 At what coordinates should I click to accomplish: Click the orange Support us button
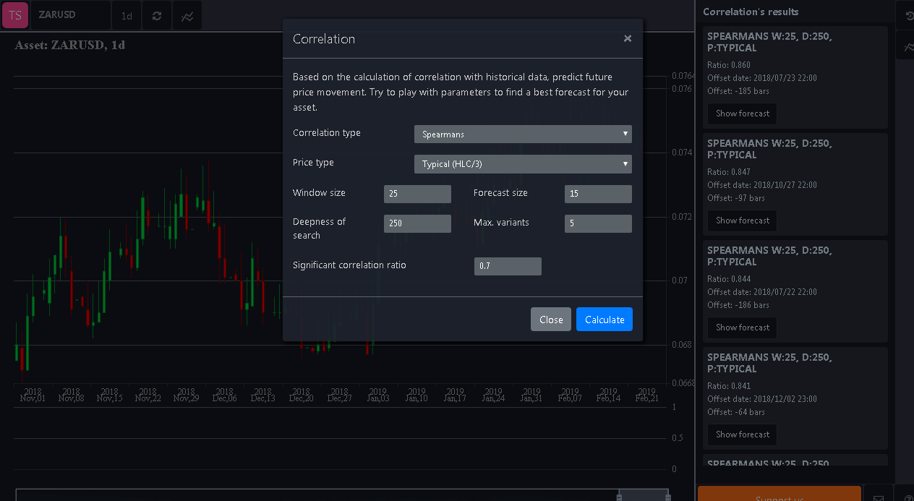pyautogui.click(x=779, y=494)
